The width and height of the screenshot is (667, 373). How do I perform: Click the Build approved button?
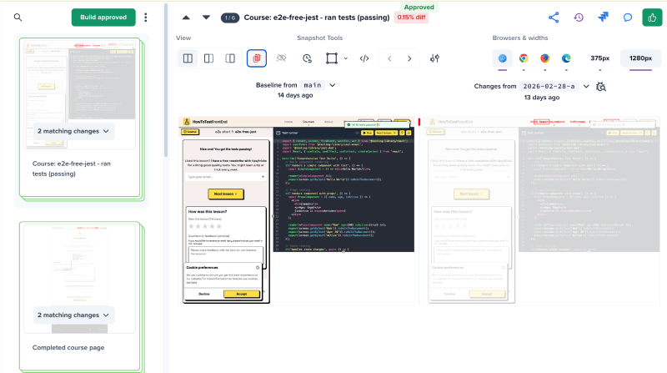[103, 18]
